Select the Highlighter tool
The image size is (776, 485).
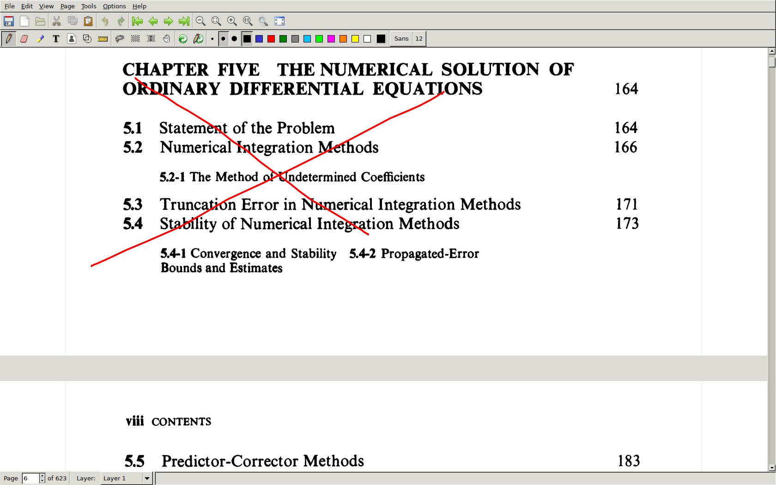[x=40, y=39]
